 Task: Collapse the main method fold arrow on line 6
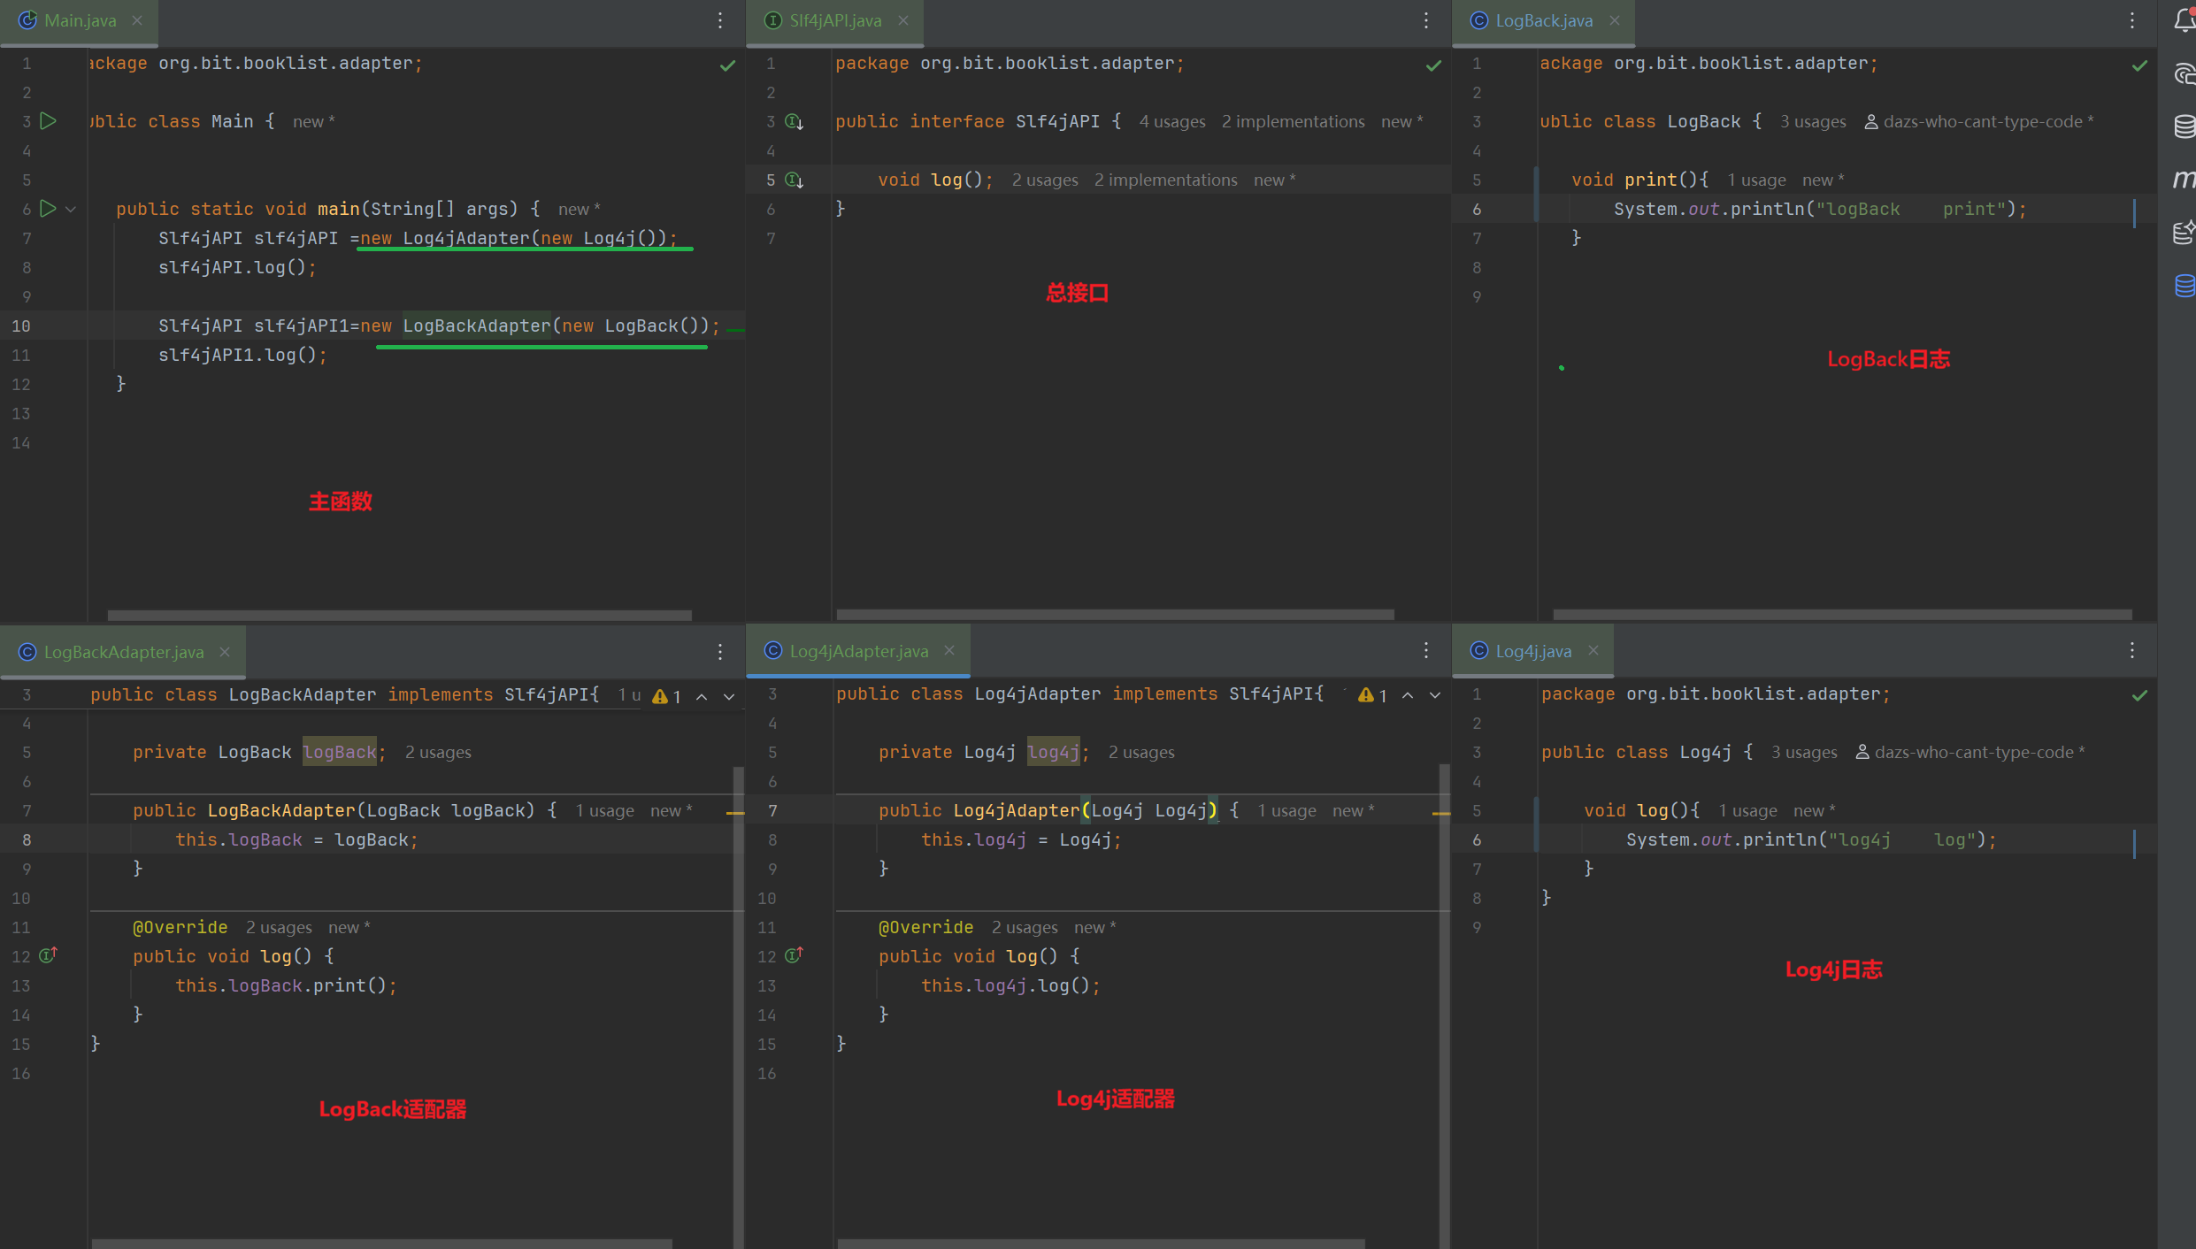point(71,210)
